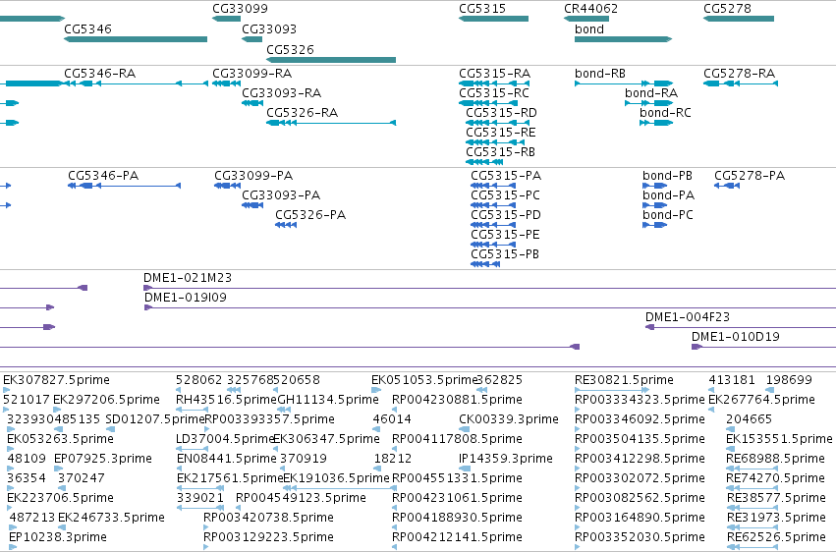Open BAC clone DME1-004F23
The image size is (836, 552).
741,327
